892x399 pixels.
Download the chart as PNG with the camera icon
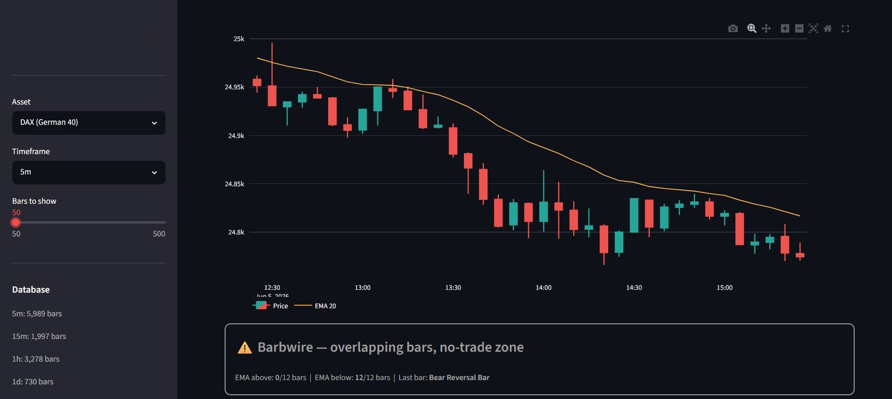[733, 28]
